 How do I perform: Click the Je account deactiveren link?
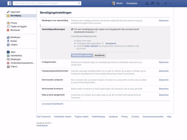coord(53,104)
